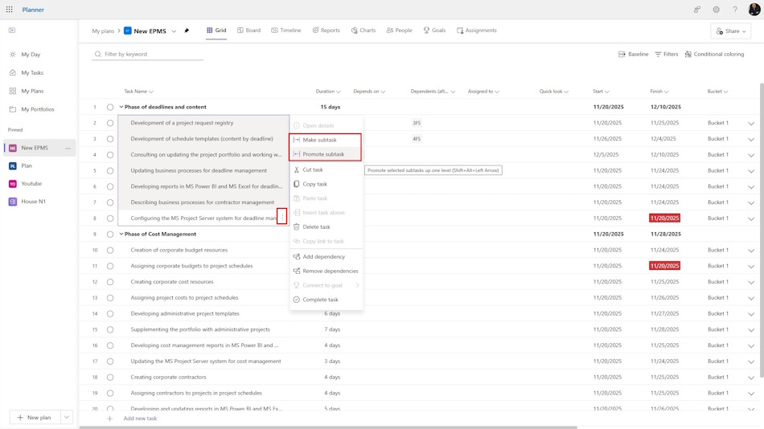This screenshot has width=764, height=429.
Task: Select Promote subtask in context menu
Action: [x=325, y=154]
